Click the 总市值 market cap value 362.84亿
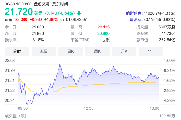Viewport: 181px width, 120px height. [x=167, y=40]
